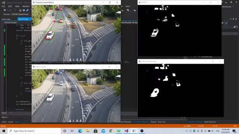Maximize the MOG2 window

(211, 3)
